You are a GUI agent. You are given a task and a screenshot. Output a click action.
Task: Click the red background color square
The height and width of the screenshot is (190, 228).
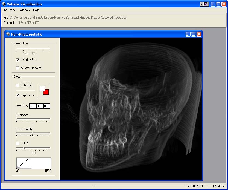coord(46,92)
